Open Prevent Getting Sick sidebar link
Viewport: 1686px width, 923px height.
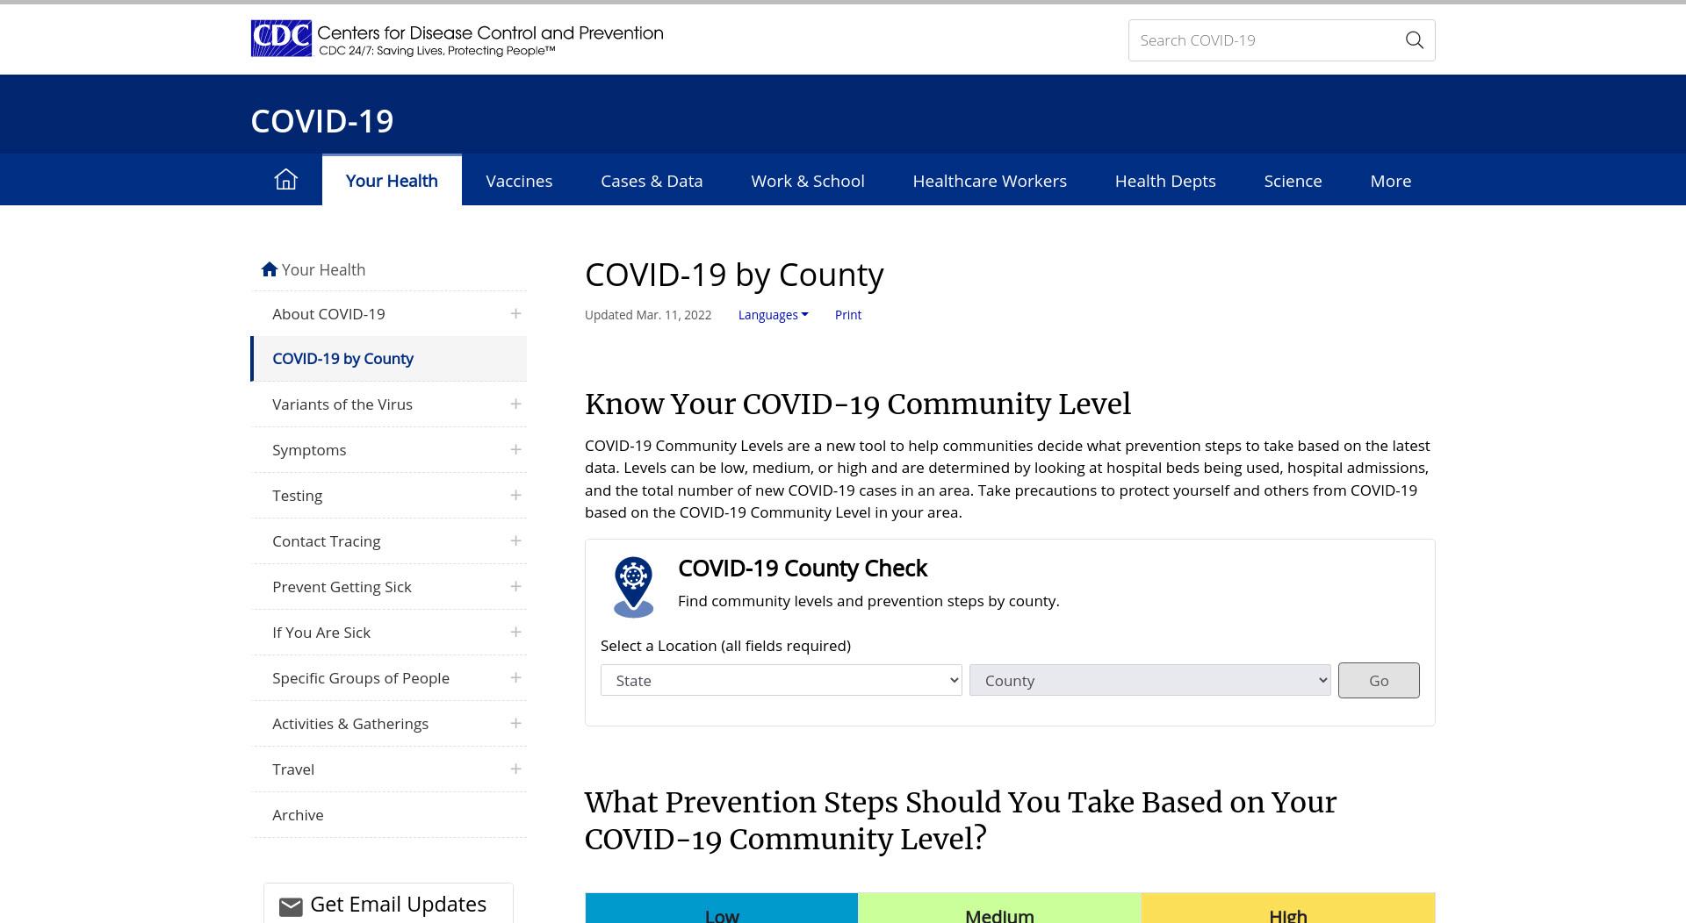coord(342,587)
